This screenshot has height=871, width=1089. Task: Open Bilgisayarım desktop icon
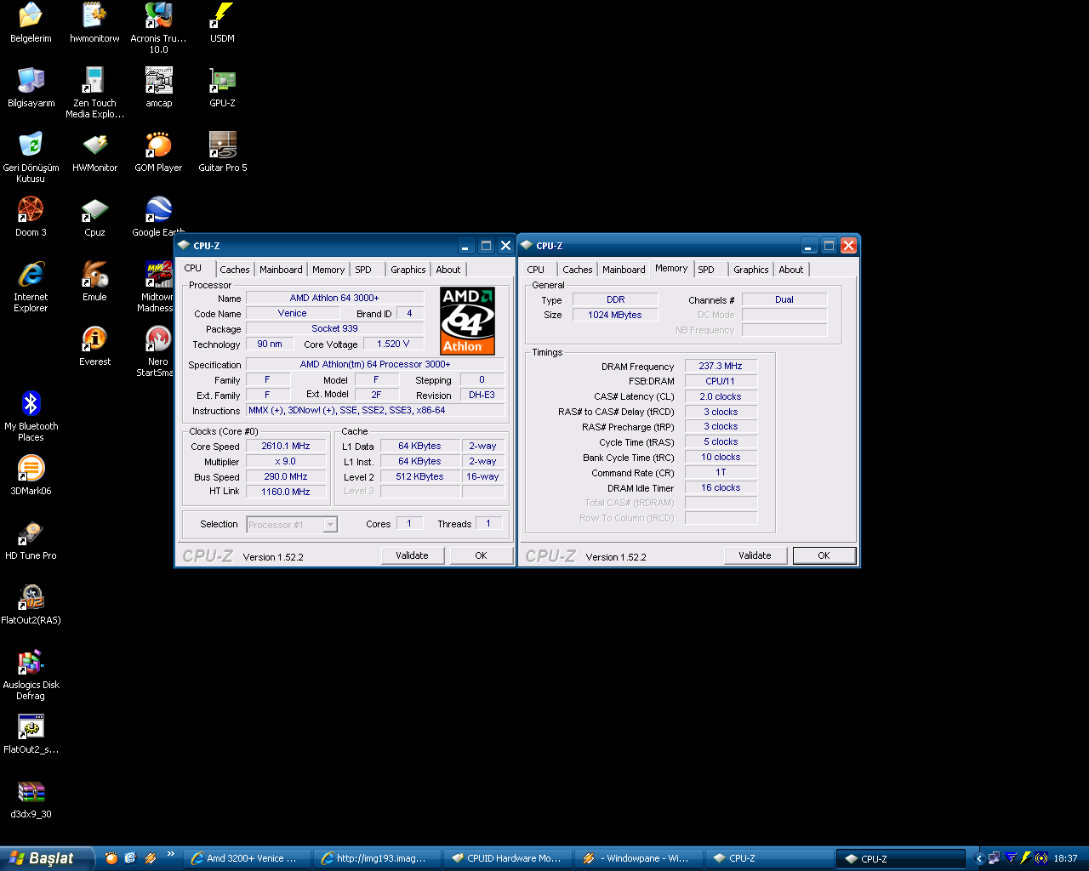[31, 88]
